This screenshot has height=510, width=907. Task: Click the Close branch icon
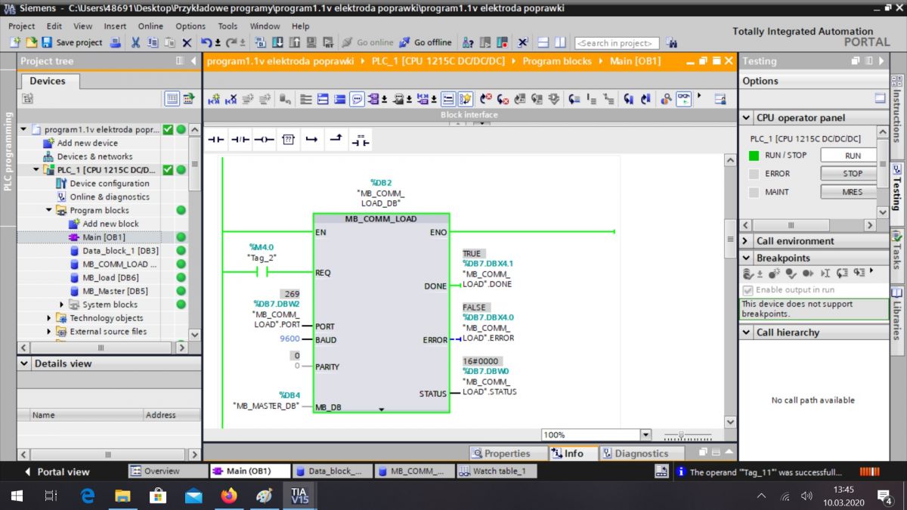click(336, 140)
